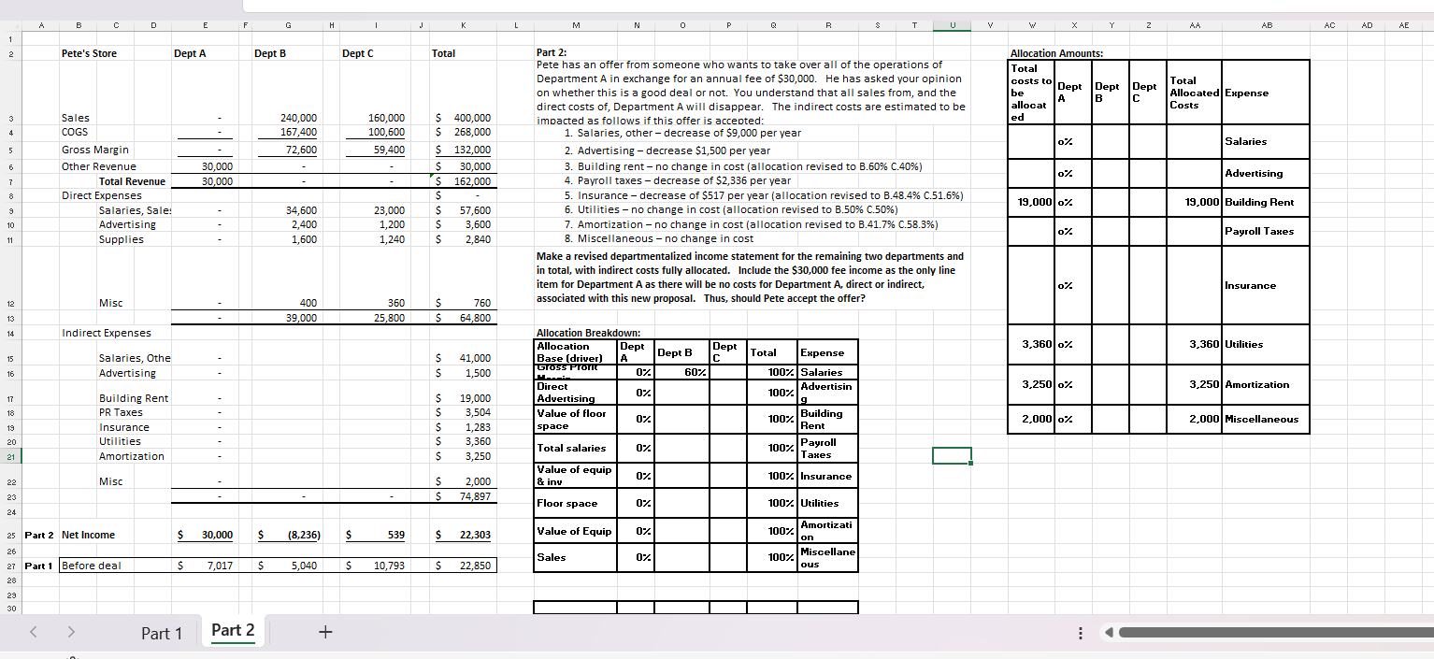Select the 100,600 cell
The image size is (1434, 659).
tap(387, 133)
